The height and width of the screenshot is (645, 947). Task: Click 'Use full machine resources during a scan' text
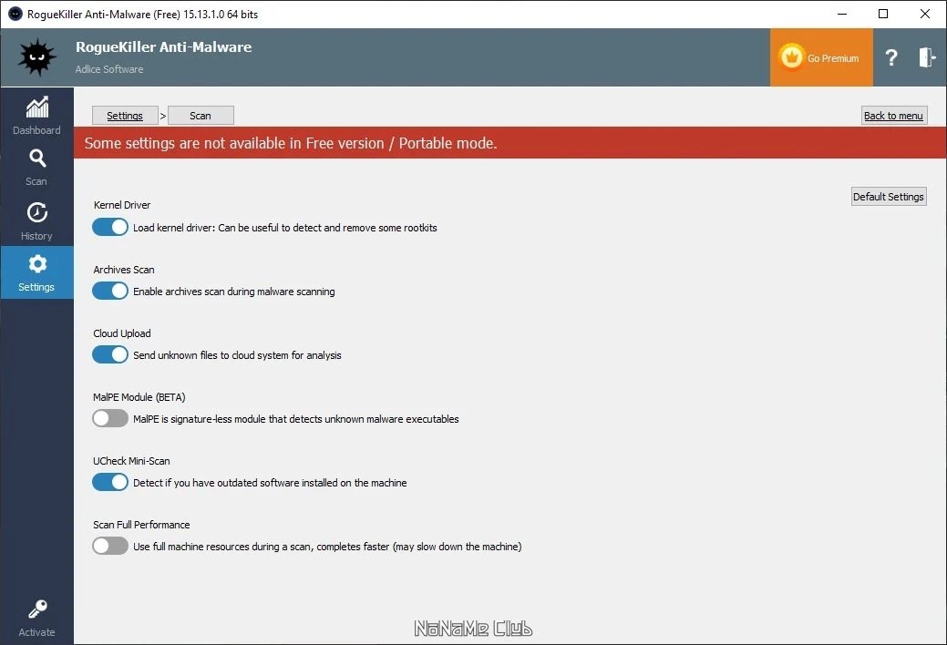[327, 547]
